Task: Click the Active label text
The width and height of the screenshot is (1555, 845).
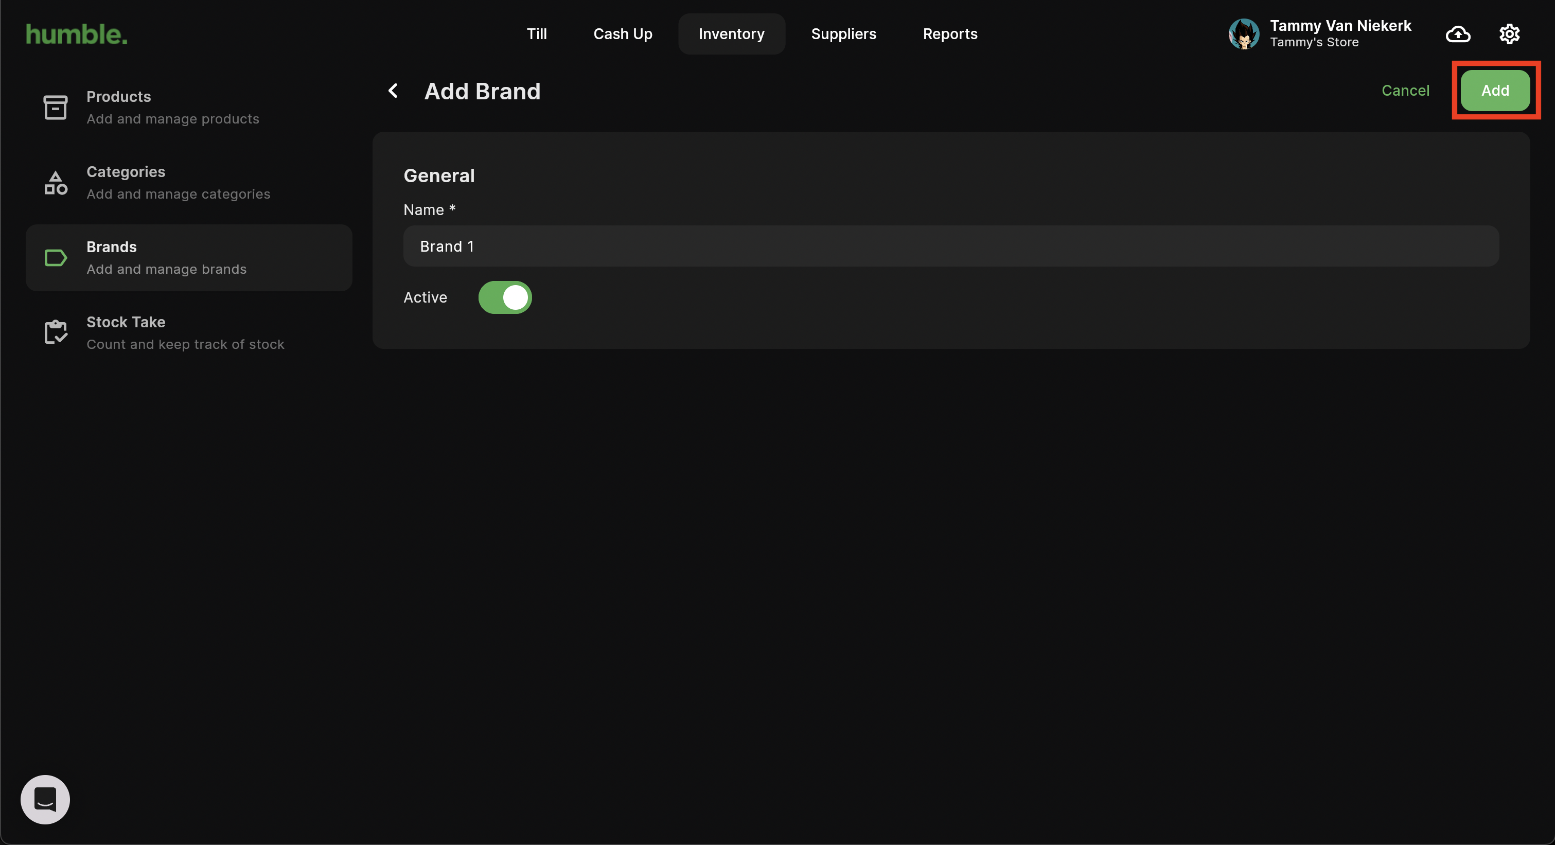Action: pyautogui.click(x=425, y=297)
